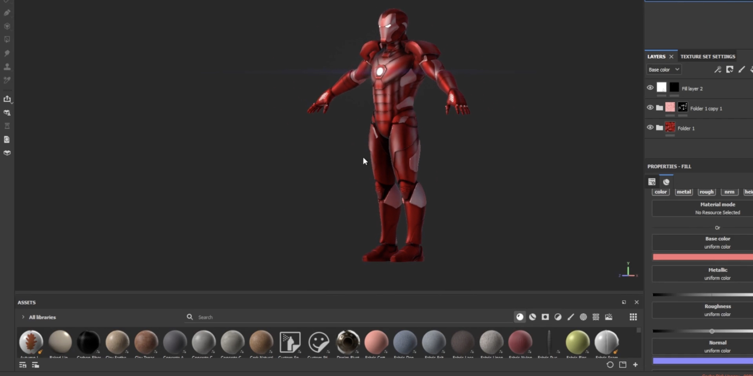Click the stamp-with-box icon below Export
Screen dimensions: 753x376
click(7, 113)
